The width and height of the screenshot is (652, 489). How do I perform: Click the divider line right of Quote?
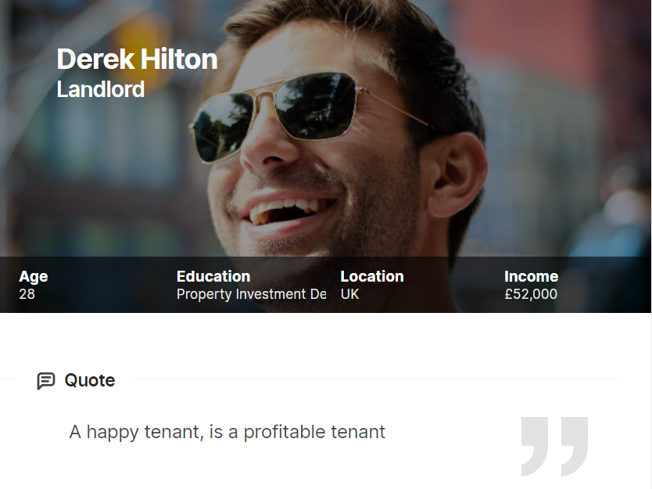coord(375,379)
